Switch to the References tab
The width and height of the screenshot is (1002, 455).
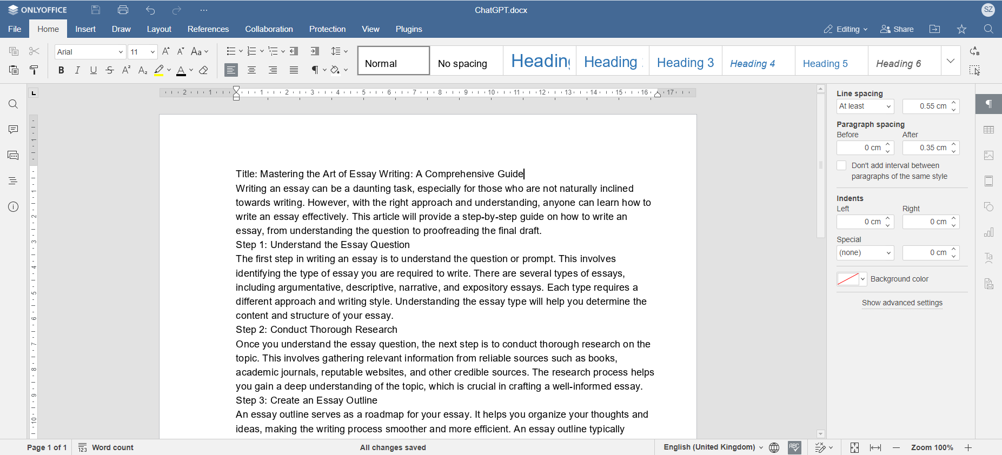(208, 29)
